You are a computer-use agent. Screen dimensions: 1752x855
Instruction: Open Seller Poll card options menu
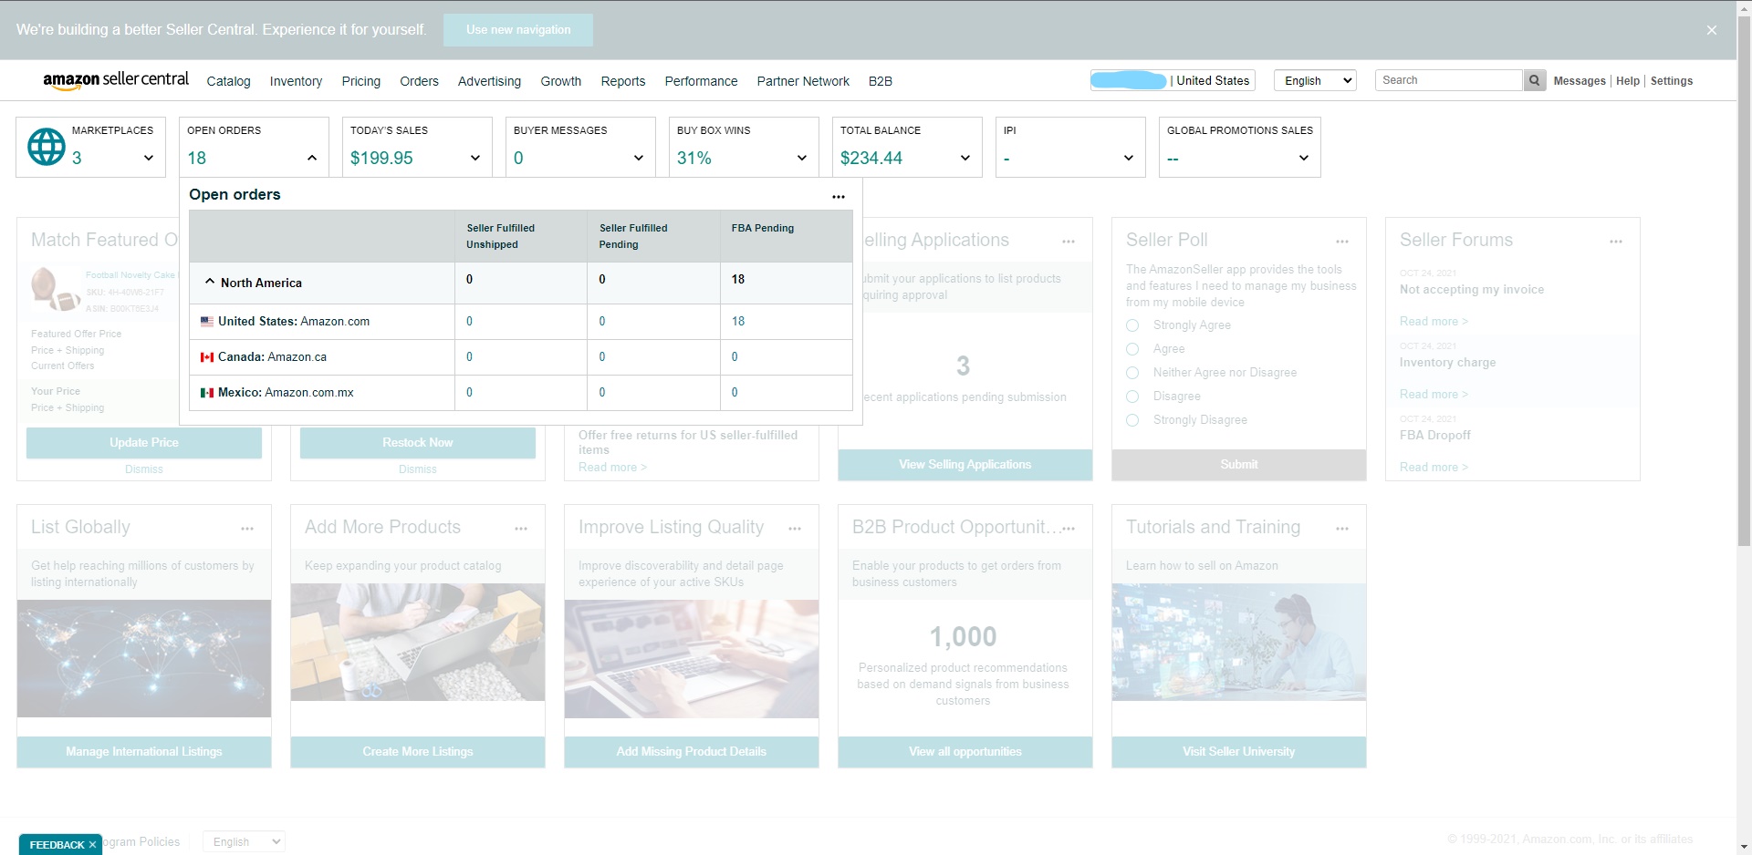point(1342,242)
